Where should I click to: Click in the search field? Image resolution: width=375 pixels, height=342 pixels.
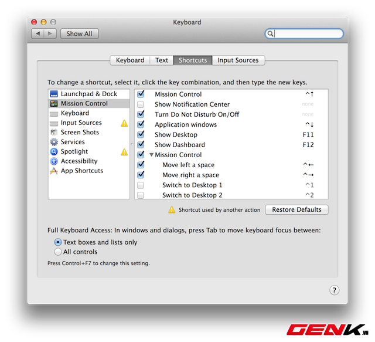304,33
